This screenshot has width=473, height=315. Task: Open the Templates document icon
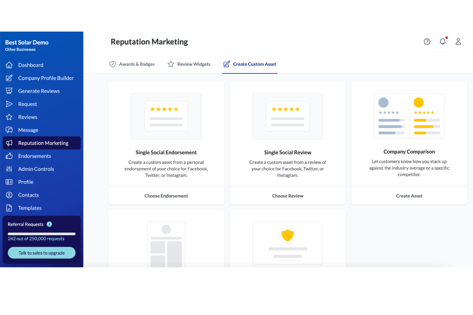(10, 208)
